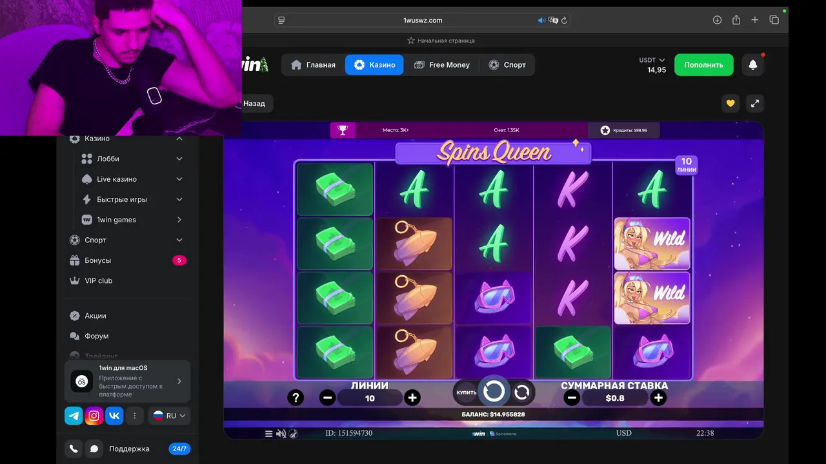Show browser downloads
The height and width of the screenshot is (464, 826).
(717, 20)
